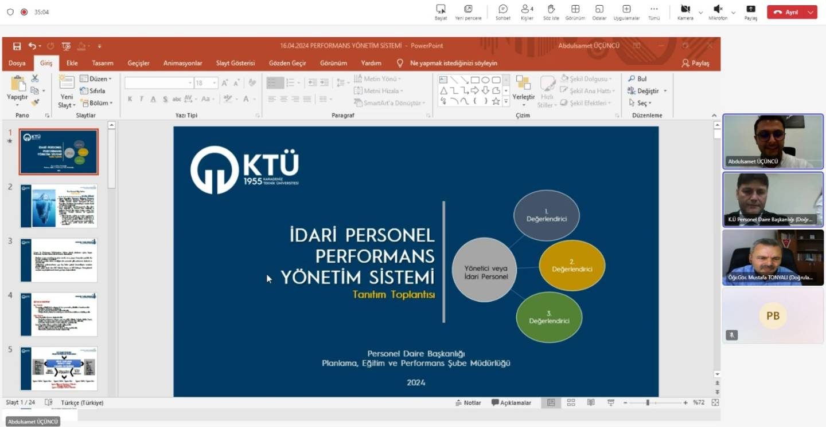This screenshot has width=826, height=427.
Task: Raise hand with Söz iste
Action: [551, 11]
